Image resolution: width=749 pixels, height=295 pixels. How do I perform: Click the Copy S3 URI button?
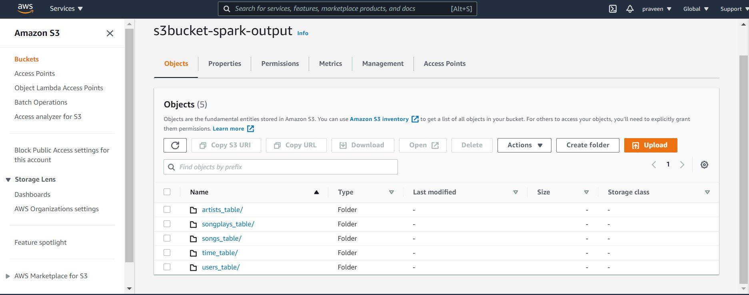(x=226, y=145)
